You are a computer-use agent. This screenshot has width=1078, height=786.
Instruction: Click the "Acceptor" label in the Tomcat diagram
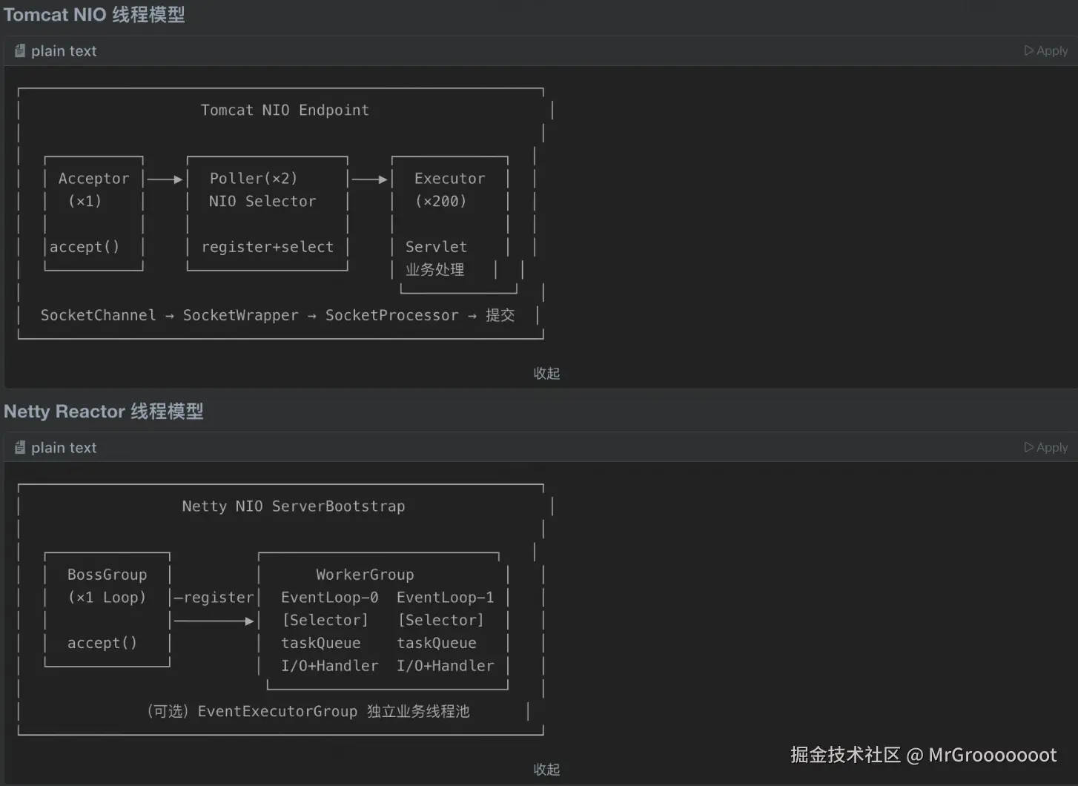coord(93,179)
